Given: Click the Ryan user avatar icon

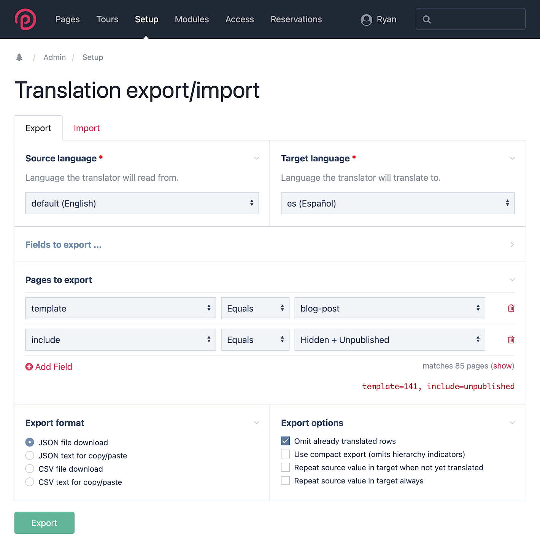Looking at the screenshot, I should [366, 20].
